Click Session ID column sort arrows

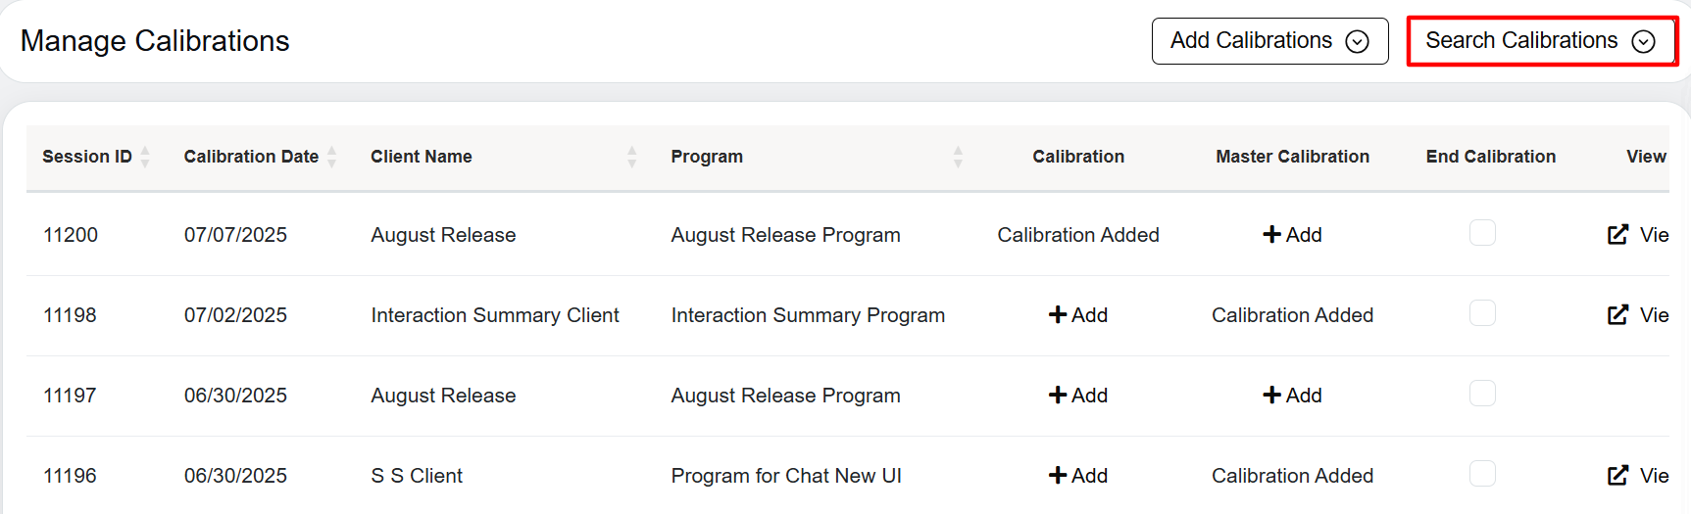(145, 157)
